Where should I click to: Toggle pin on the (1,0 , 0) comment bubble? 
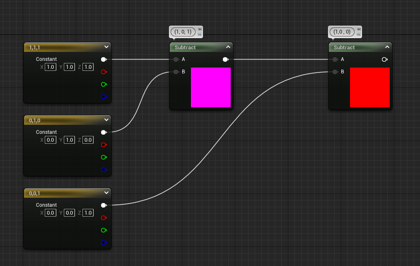(359, 29)
